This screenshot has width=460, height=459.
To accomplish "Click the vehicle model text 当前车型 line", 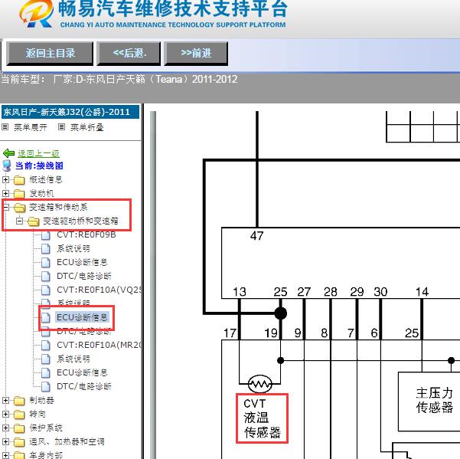I will tap(119, 79).
